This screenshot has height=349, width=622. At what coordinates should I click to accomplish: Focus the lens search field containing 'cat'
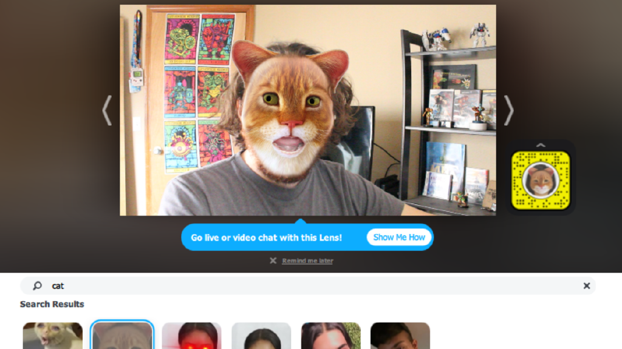point(308,286)
